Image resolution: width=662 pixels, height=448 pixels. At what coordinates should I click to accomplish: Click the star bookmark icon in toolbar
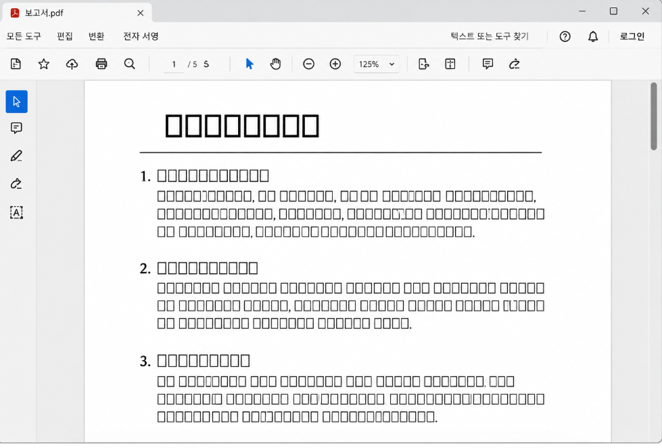point(44,64)
